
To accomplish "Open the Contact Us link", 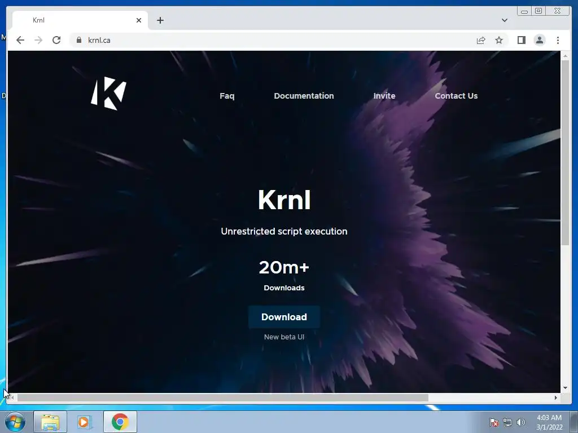I will [456, 96].
